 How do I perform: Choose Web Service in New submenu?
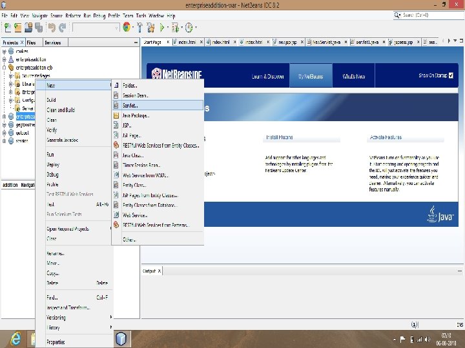(x=158, y=215)
